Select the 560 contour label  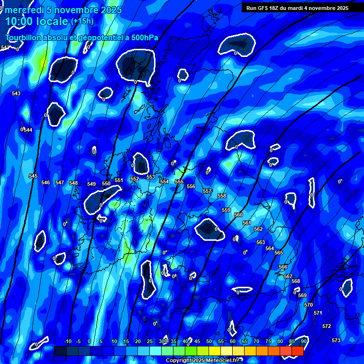(238, 215)
